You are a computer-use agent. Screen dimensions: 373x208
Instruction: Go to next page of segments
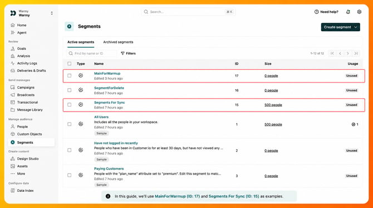348,54
